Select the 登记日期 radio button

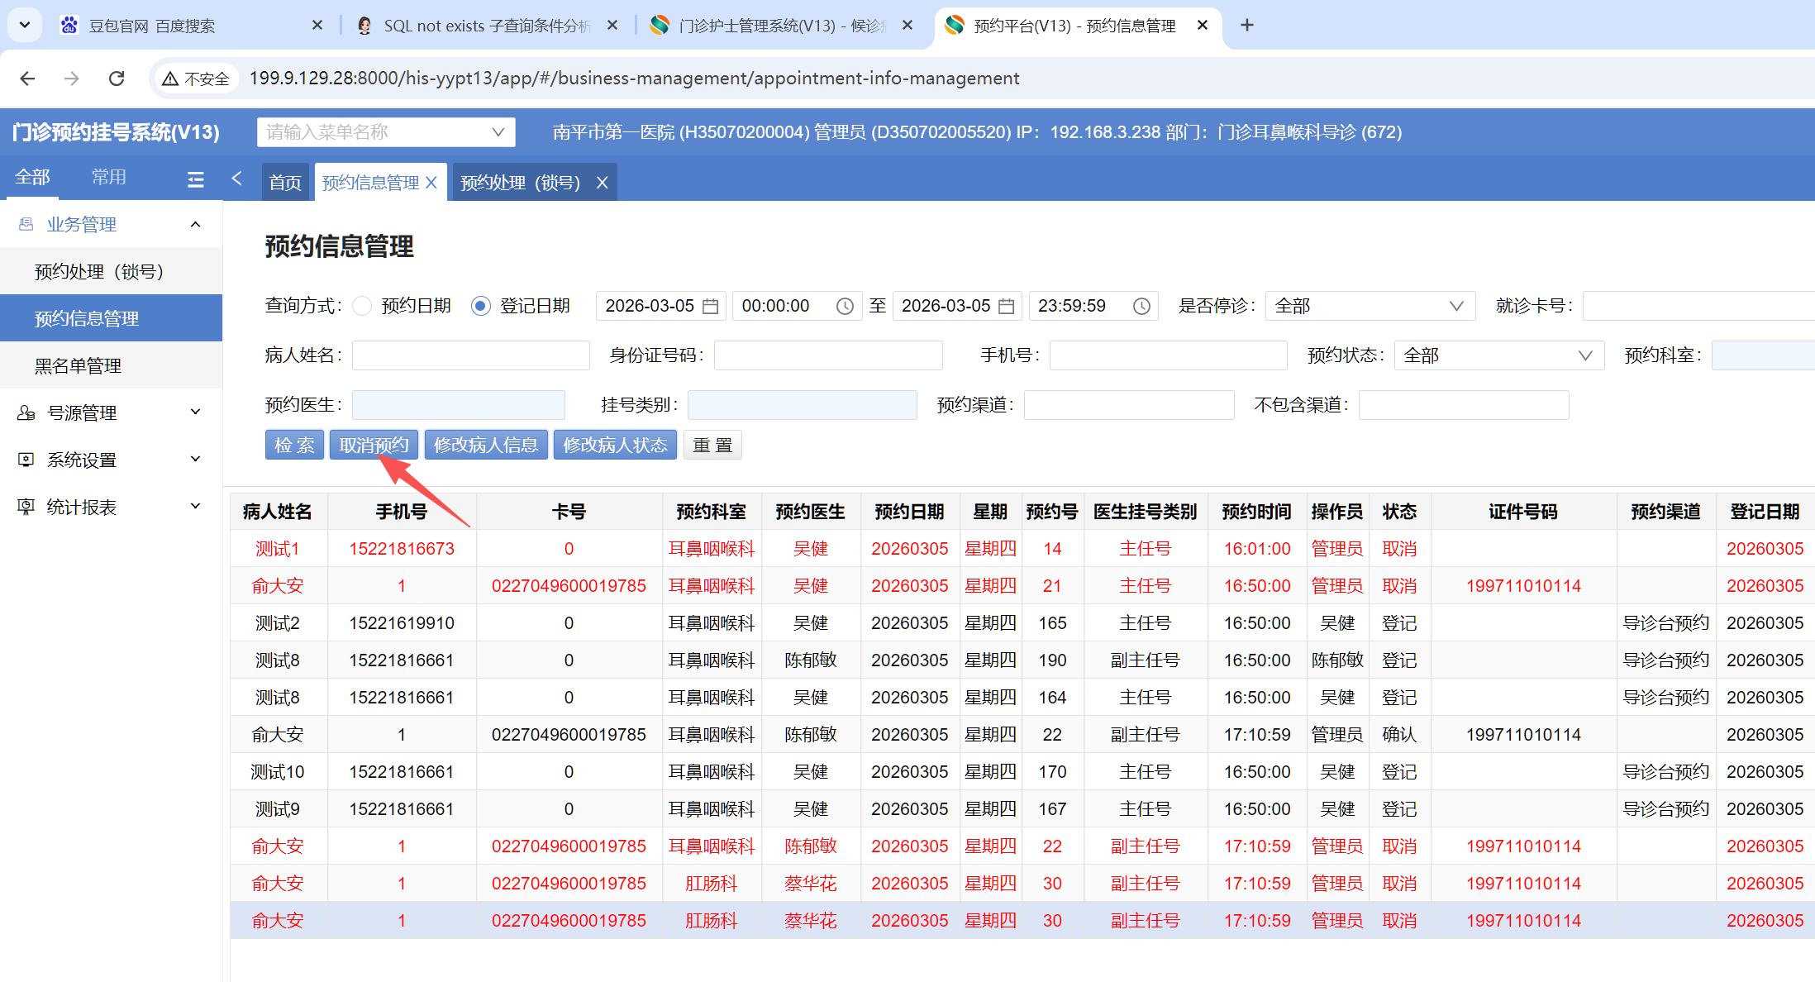(x=480, y=307)
